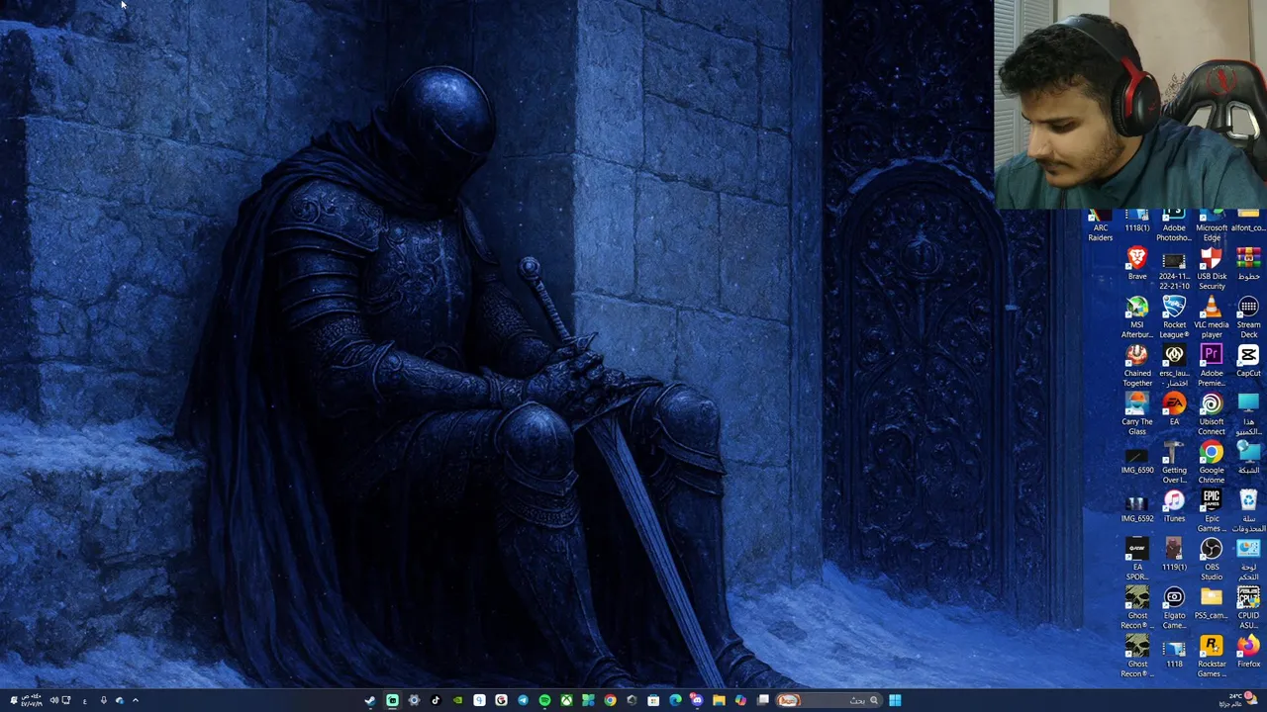Open the Stream Deck desktop shortcut
Screen dimensions: 1267x712
1248,317
